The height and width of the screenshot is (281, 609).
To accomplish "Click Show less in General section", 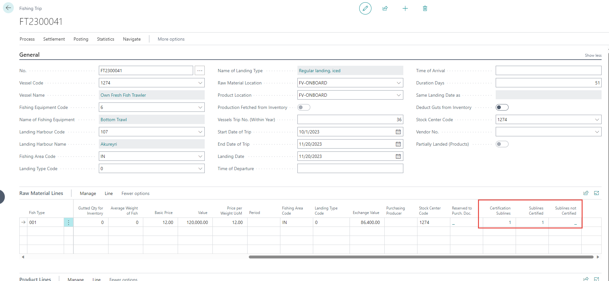I will pyautogui.click(x=593, y=55).
